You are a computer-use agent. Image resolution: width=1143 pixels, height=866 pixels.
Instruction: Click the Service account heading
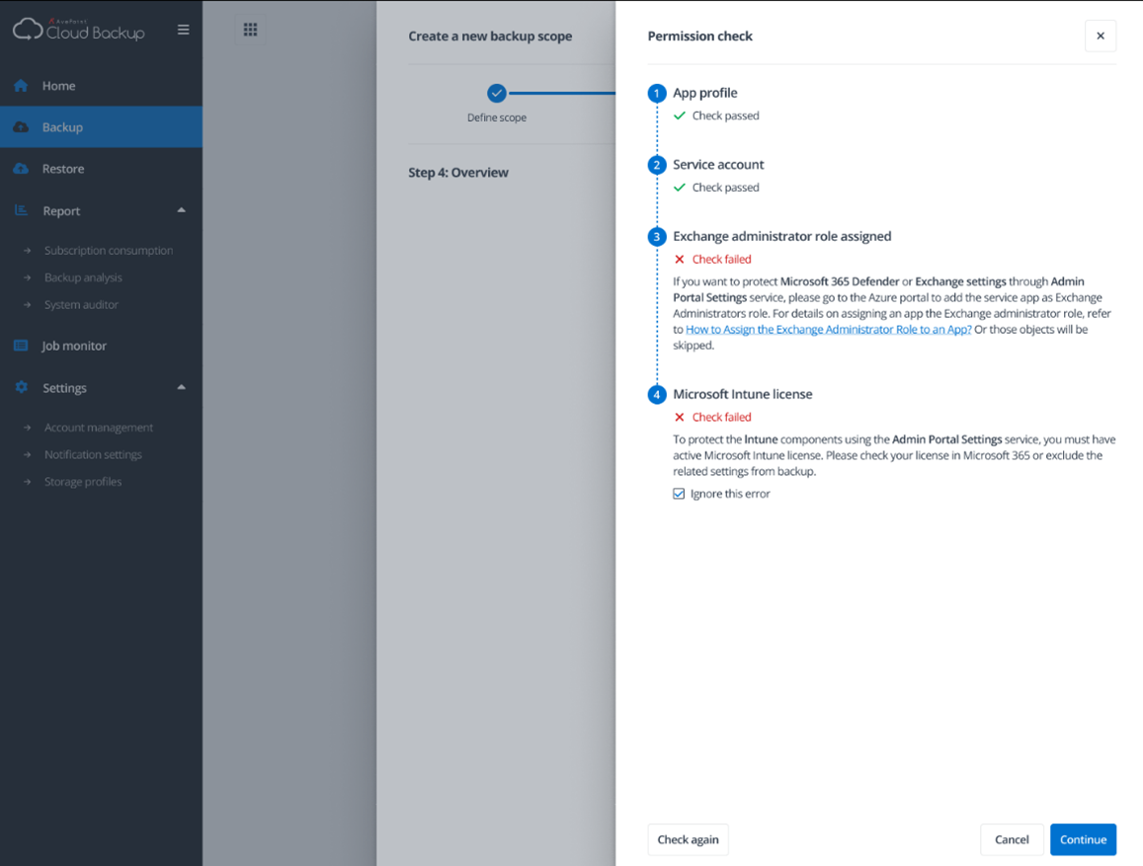pos(718,165)
